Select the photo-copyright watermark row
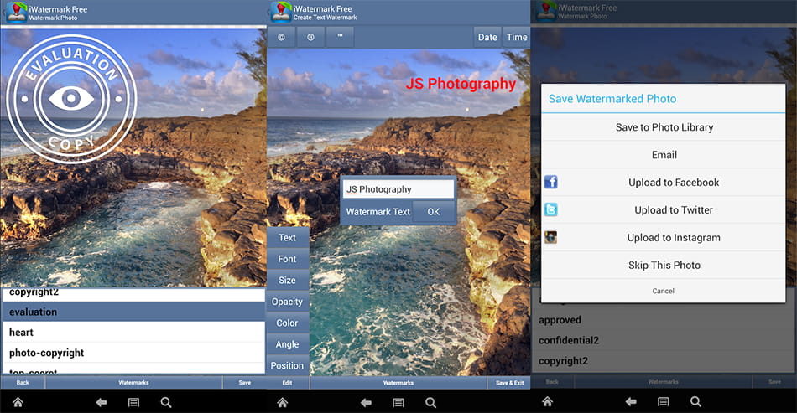This screenshot has height=413, width=797. (x=133, y=353)
